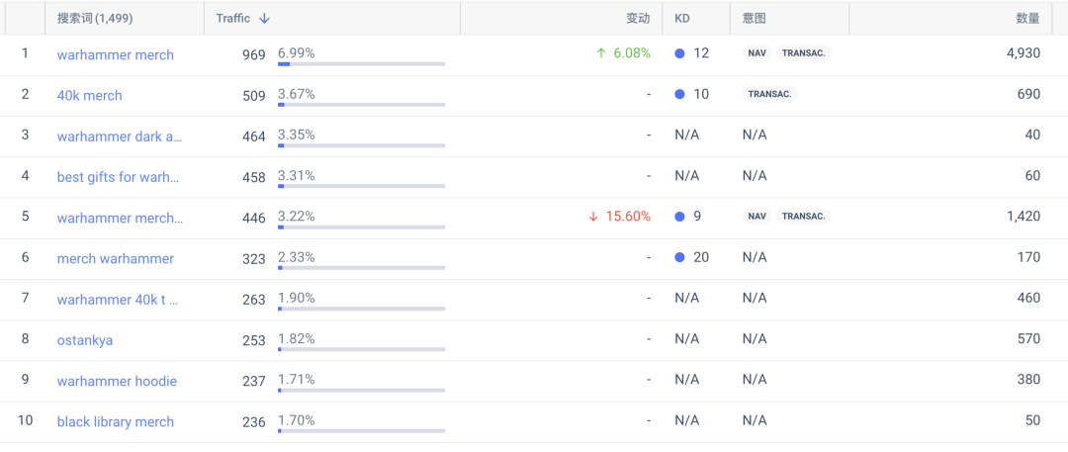Click the 1.70% traffic share bar
Viewport: 1068px width, 452px height.
point(361,431)
